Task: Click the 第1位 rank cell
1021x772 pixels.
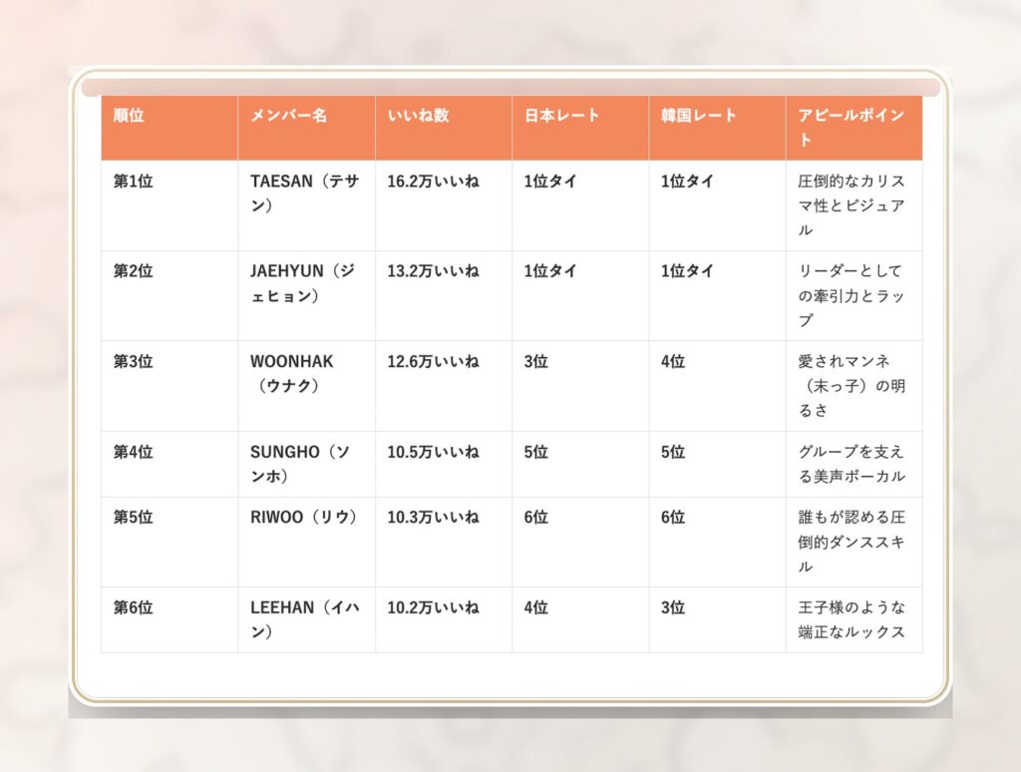Action: (133, 182)
